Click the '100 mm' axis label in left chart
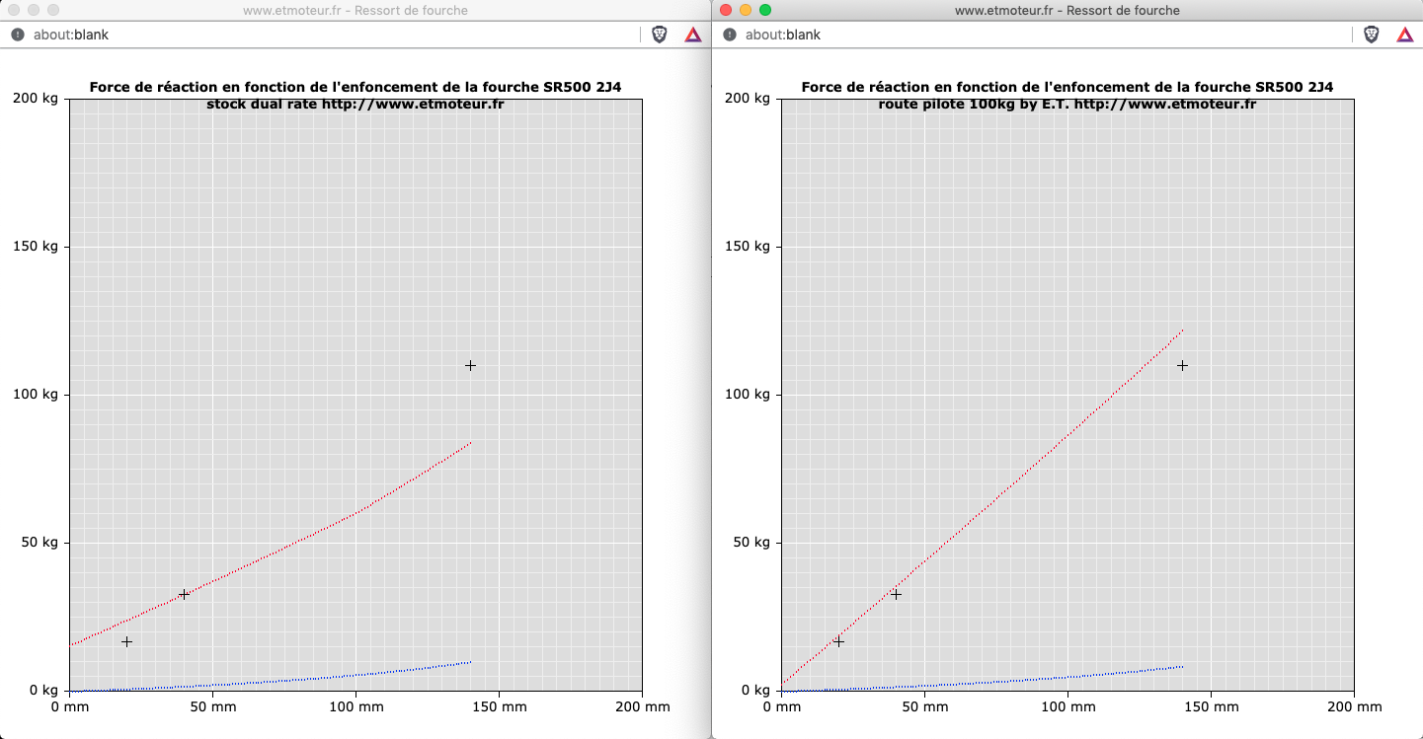This screenshot has height=739, width=1423. click(x=356, y=707)
